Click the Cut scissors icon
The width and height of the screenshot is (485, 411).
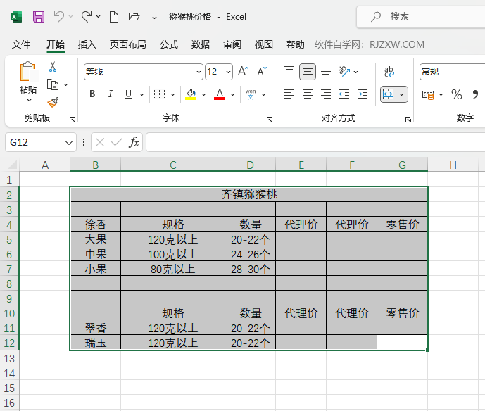53,66
